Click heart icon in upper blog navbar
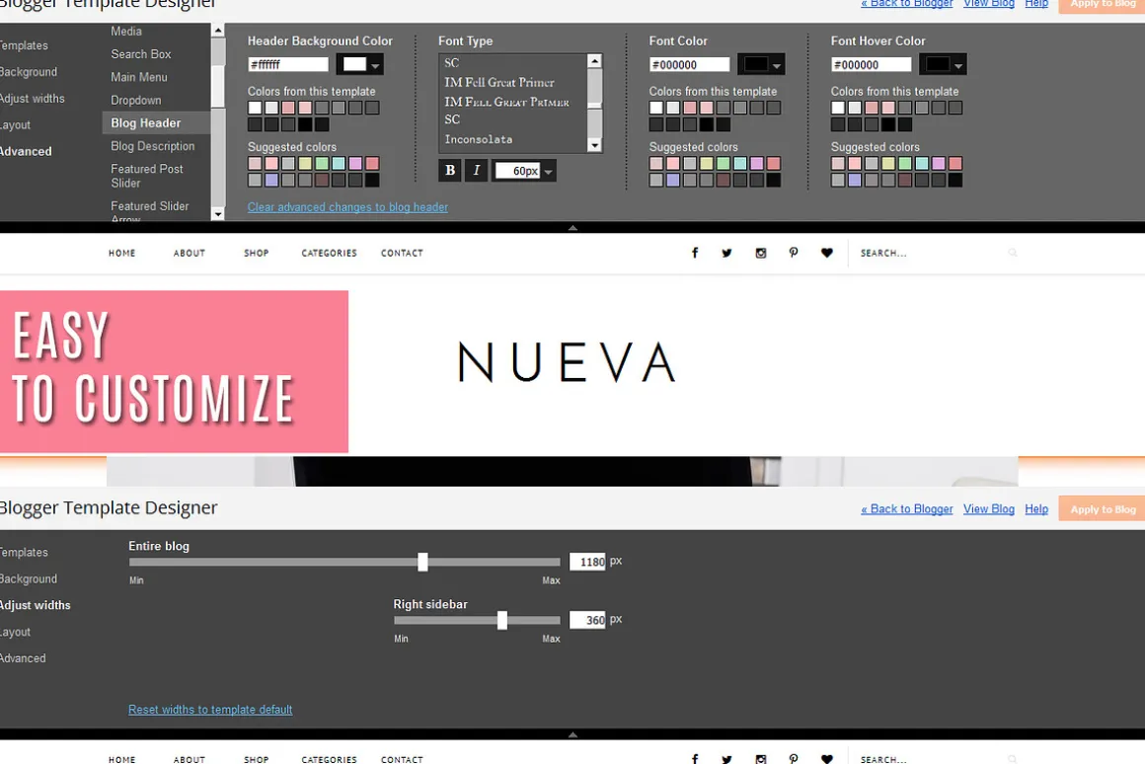Screen dimensions: 1145x764 tap(826, 253)
